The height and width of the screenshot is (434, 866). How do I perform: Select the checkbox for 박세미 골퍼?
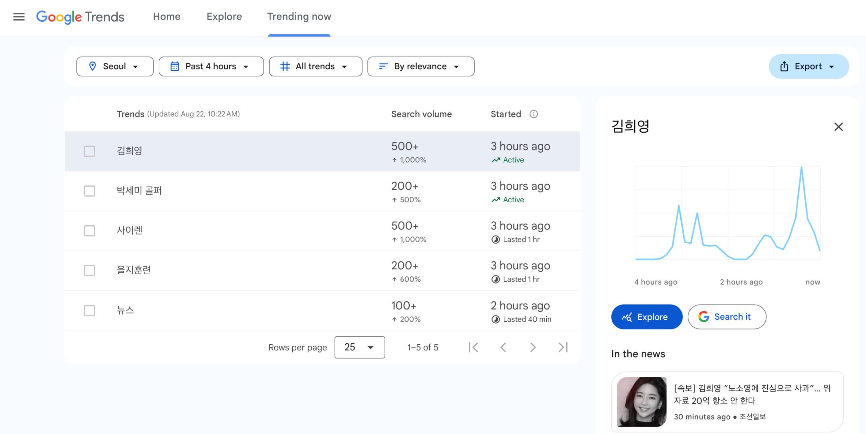89,191
